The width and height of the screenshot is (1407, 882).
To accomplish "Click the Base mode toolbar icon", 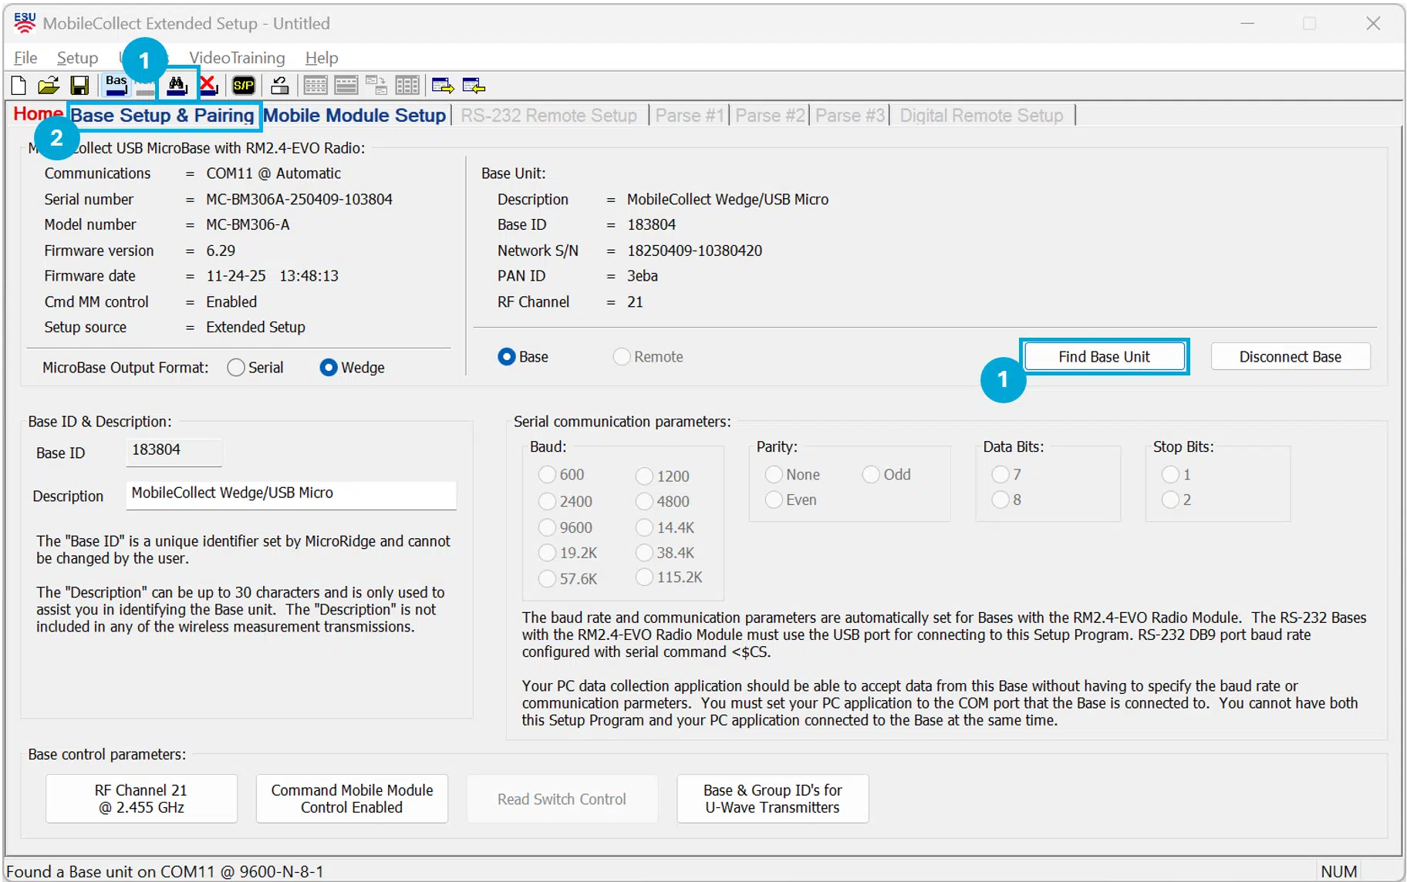I will [116, 85].
